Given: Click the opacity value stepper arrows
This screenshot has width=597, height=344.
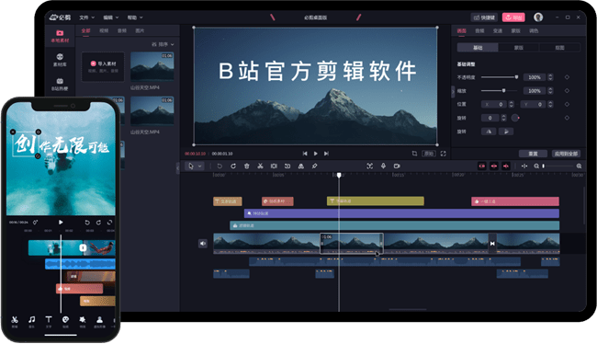Looking at the screenshot, I should click(x=550, y=77).
